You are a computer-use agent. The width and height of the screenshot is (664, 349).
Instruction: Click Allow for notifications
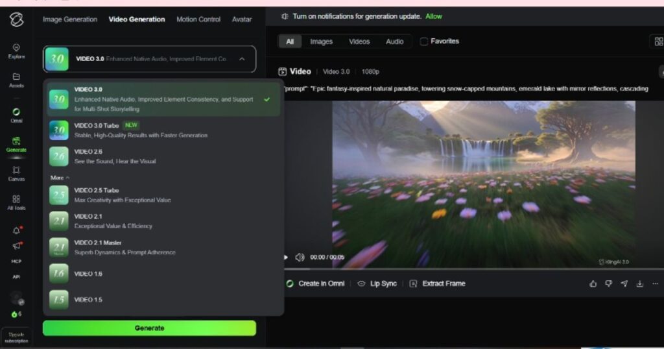tap(434, 16)
